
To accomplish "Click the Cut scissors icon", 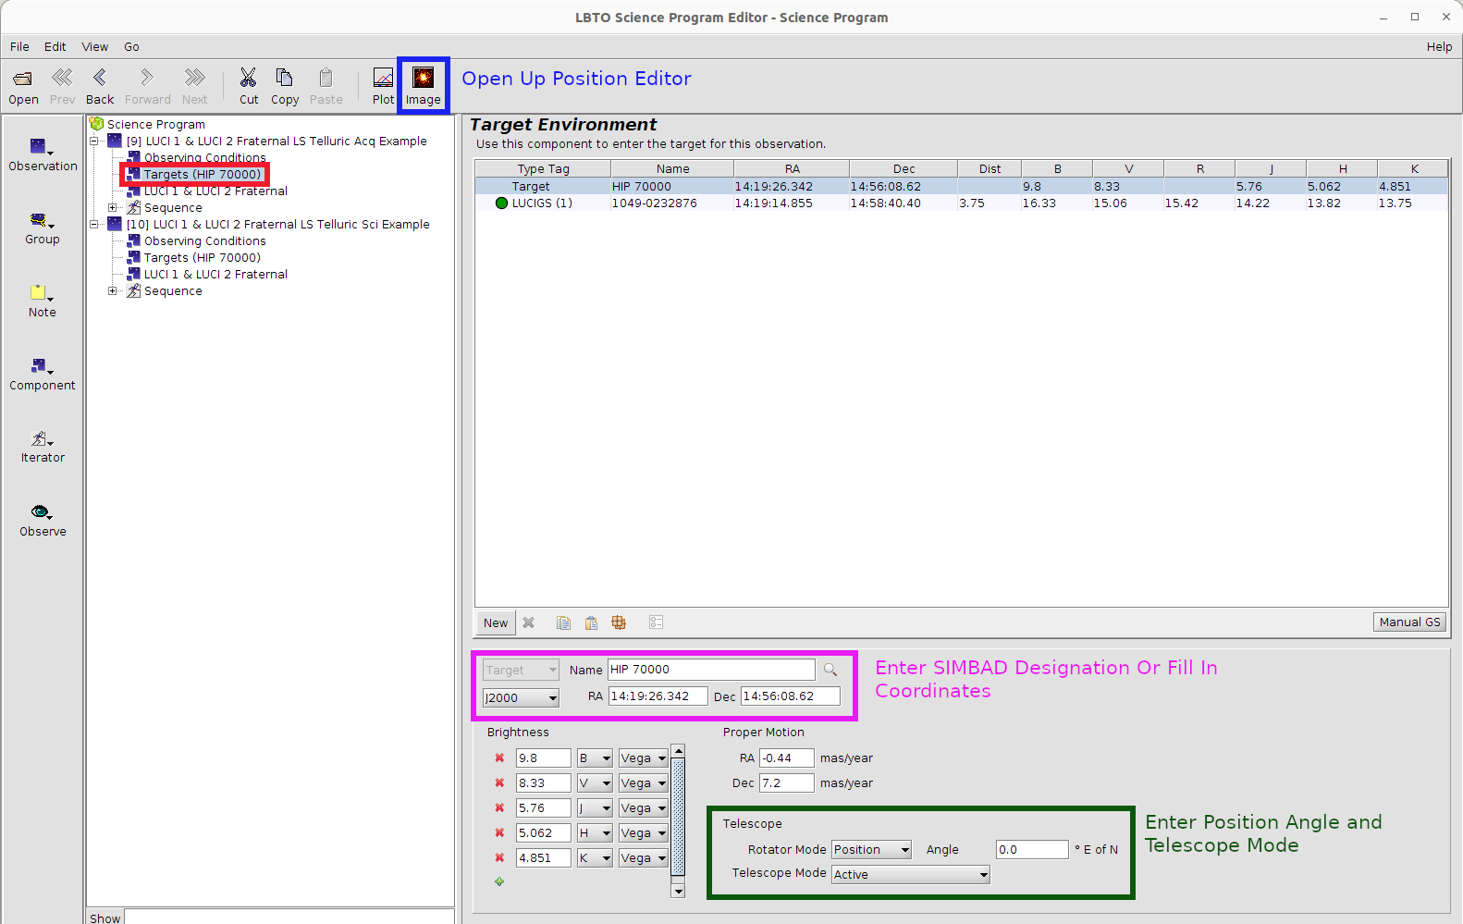I will tap(249, 78).
